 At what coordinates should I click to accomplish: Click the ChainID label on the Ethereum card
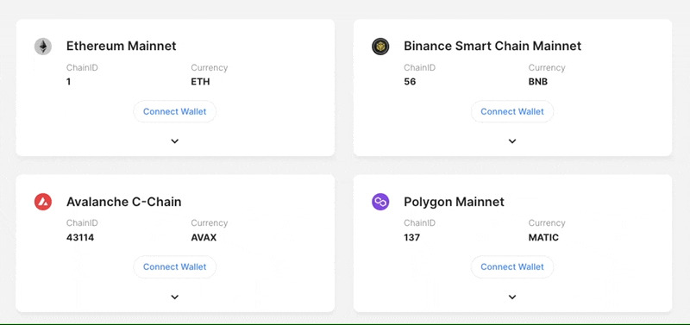(x=82, y=68)
